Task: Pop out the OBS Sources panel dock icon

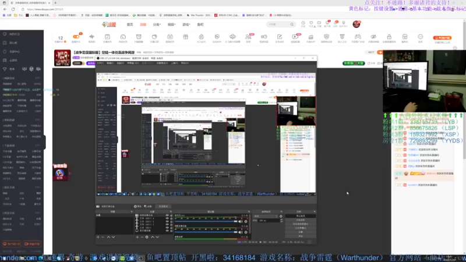Action: point(171,212)
